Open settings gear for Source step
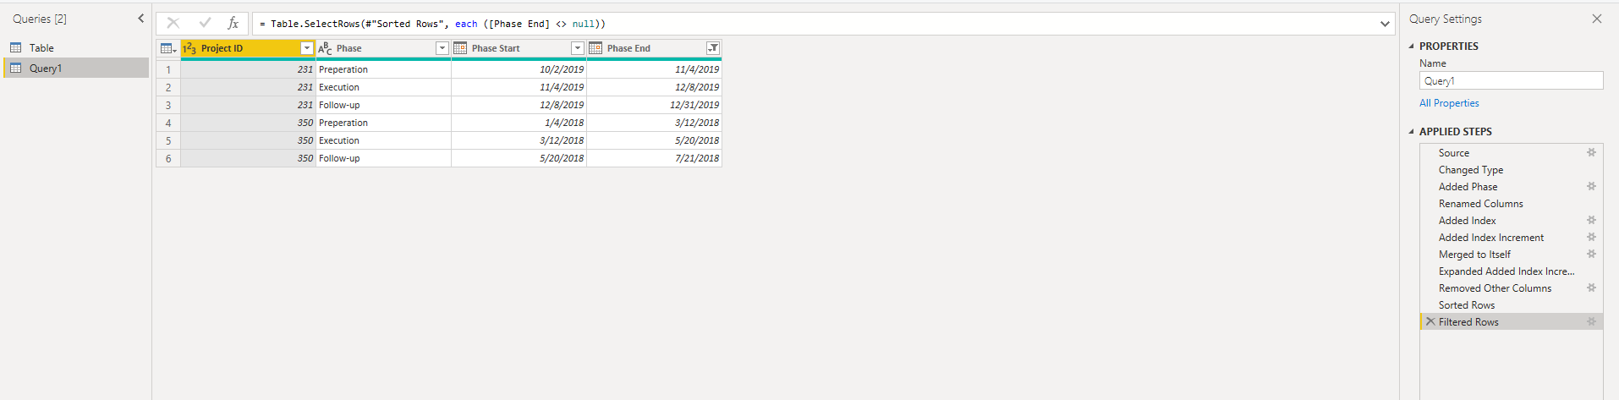The image size is (1619, 400). click(x=1591, y=153)
